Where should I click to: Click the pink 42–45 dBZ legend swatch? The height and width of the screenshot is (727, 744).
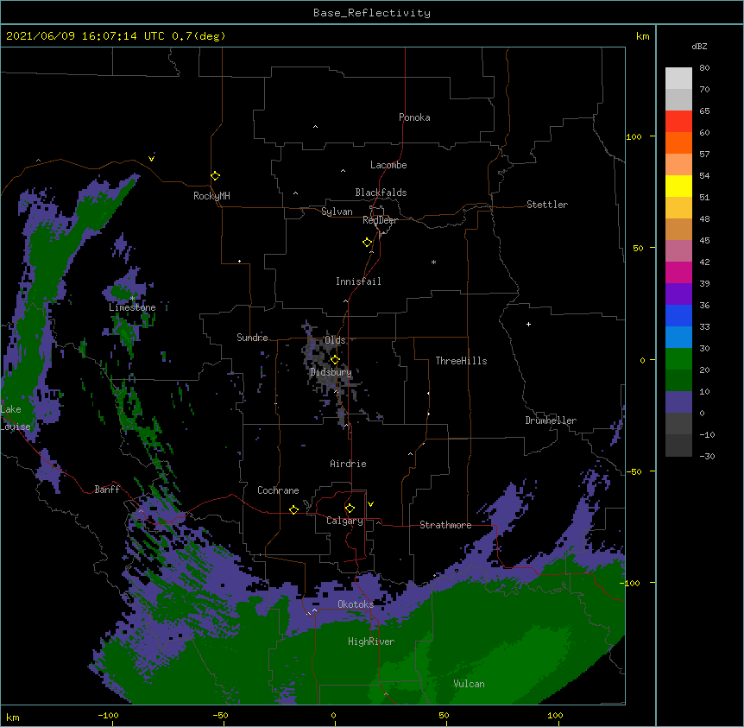(678, 251)
